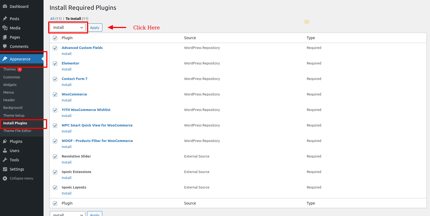Screen dimensions: 430x216
Task: Click the Users person icon
Action: [5, 150]
